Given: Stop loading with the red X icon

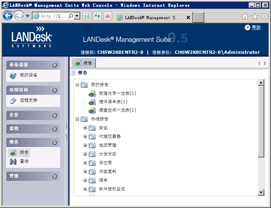Looking at the screenshot, I should click(108, 16).
